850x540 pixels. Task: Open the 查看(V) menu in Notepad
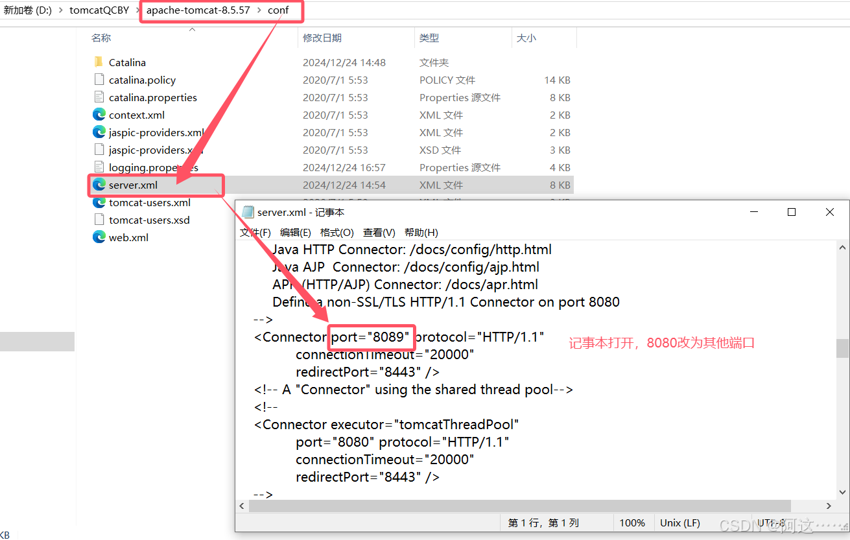(379, 232)
